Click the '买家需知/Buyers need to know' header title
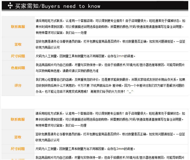Screen dimensions: 190x160 coord(57,6)
